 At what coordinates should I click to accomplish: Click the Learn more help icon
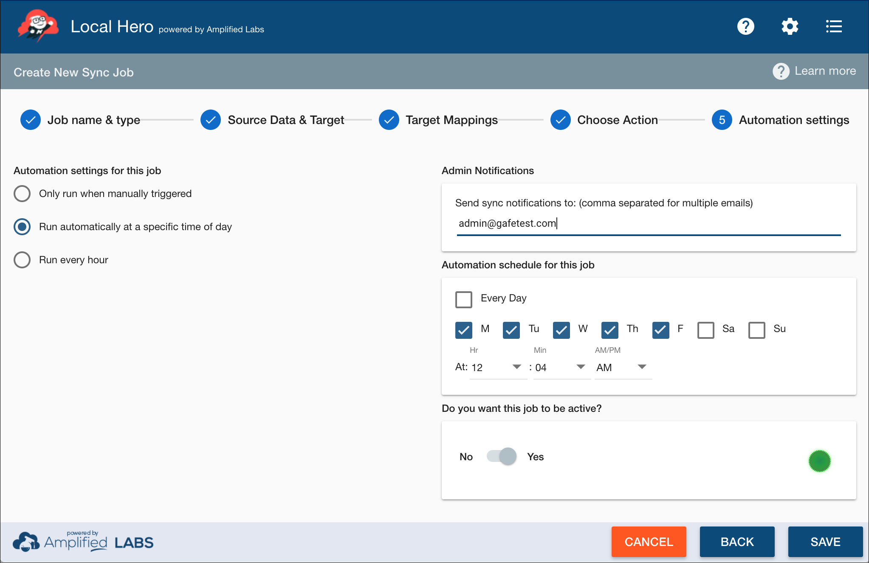(781, 71)
